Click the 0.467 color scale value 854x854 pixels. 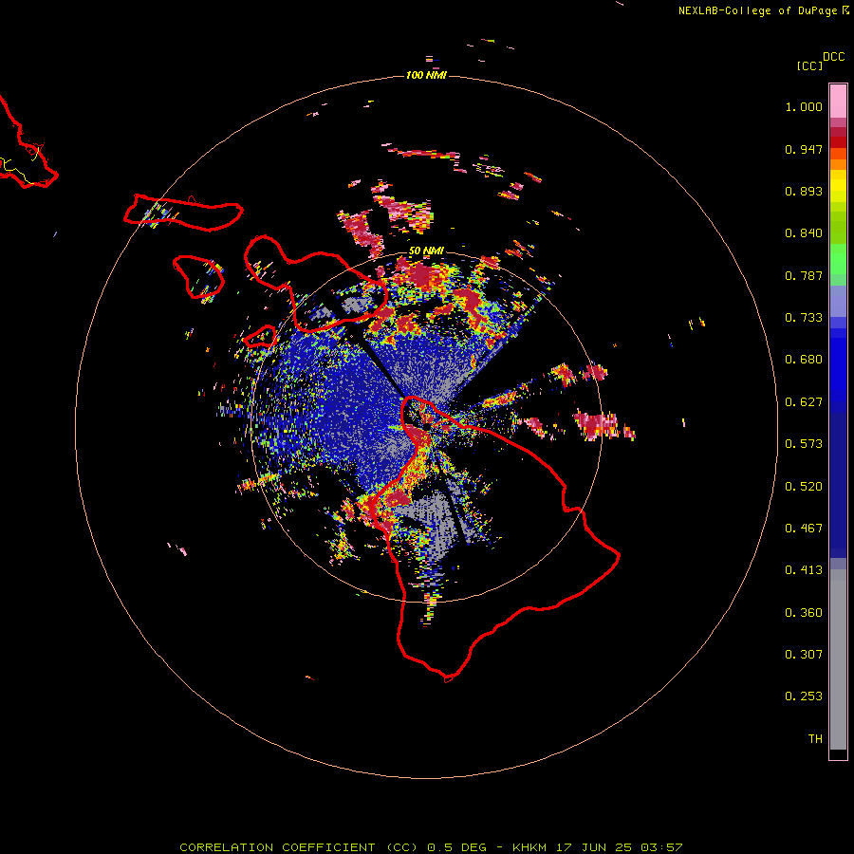point(804,529)
